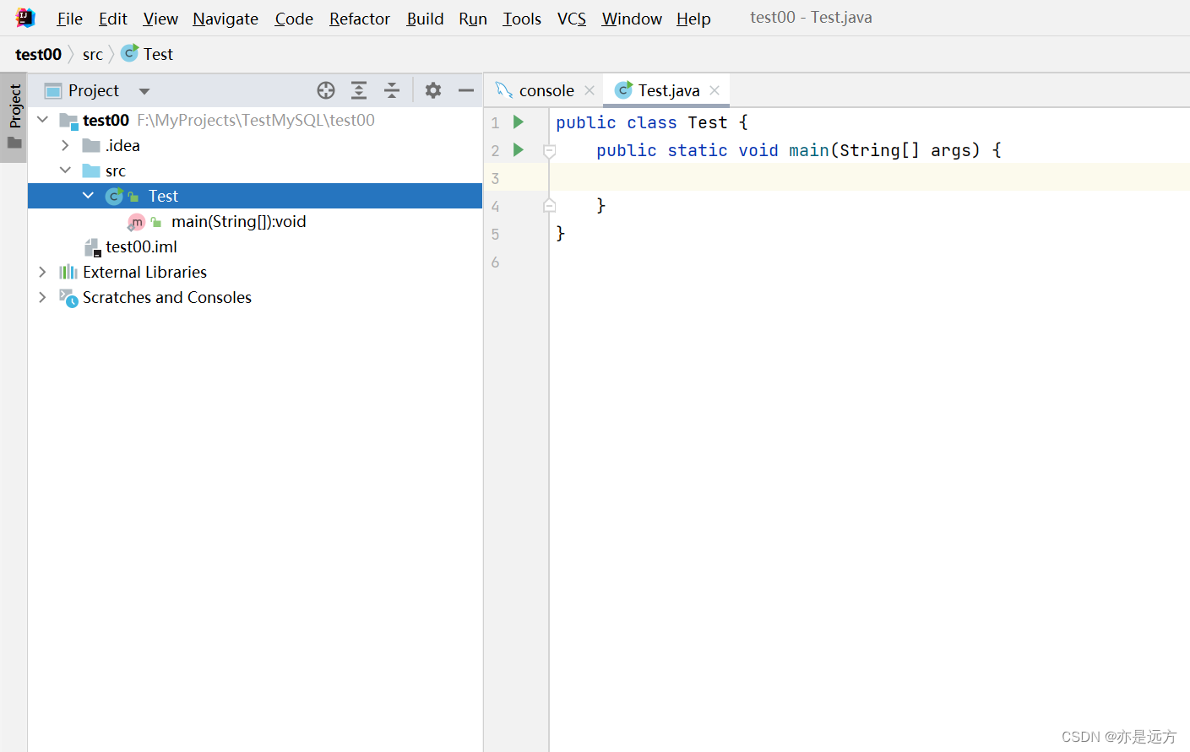Close the Test.java tab
This screenshot has height=752, width=1190.
715,90
